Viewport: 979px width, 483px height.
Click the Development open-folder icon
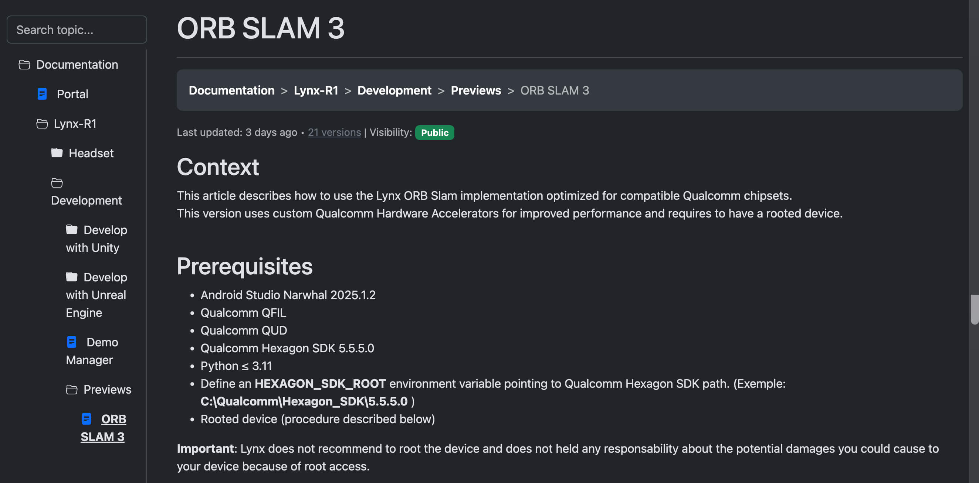(57, 183)
